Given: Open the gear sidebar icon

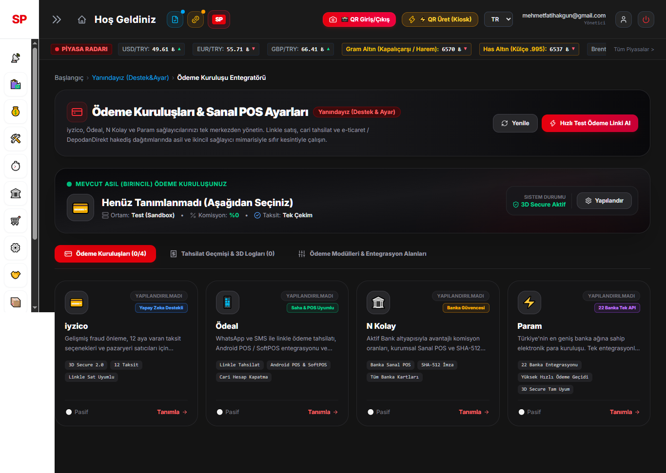Looking at the screenshot, I should (16, 248).
